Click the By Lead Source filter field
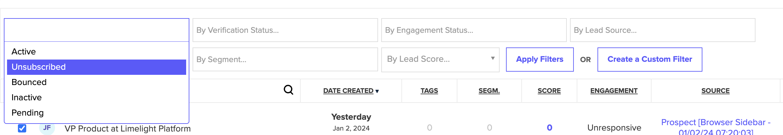 (x=662, y=30)
